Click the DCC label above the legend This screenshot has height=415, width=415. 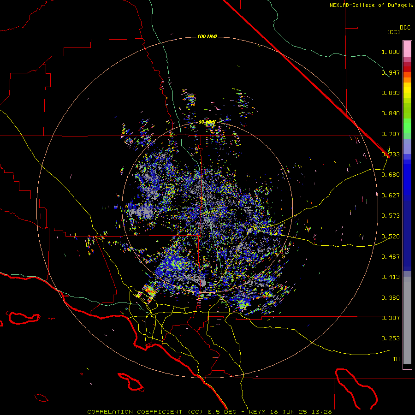(x=405, y=28)
